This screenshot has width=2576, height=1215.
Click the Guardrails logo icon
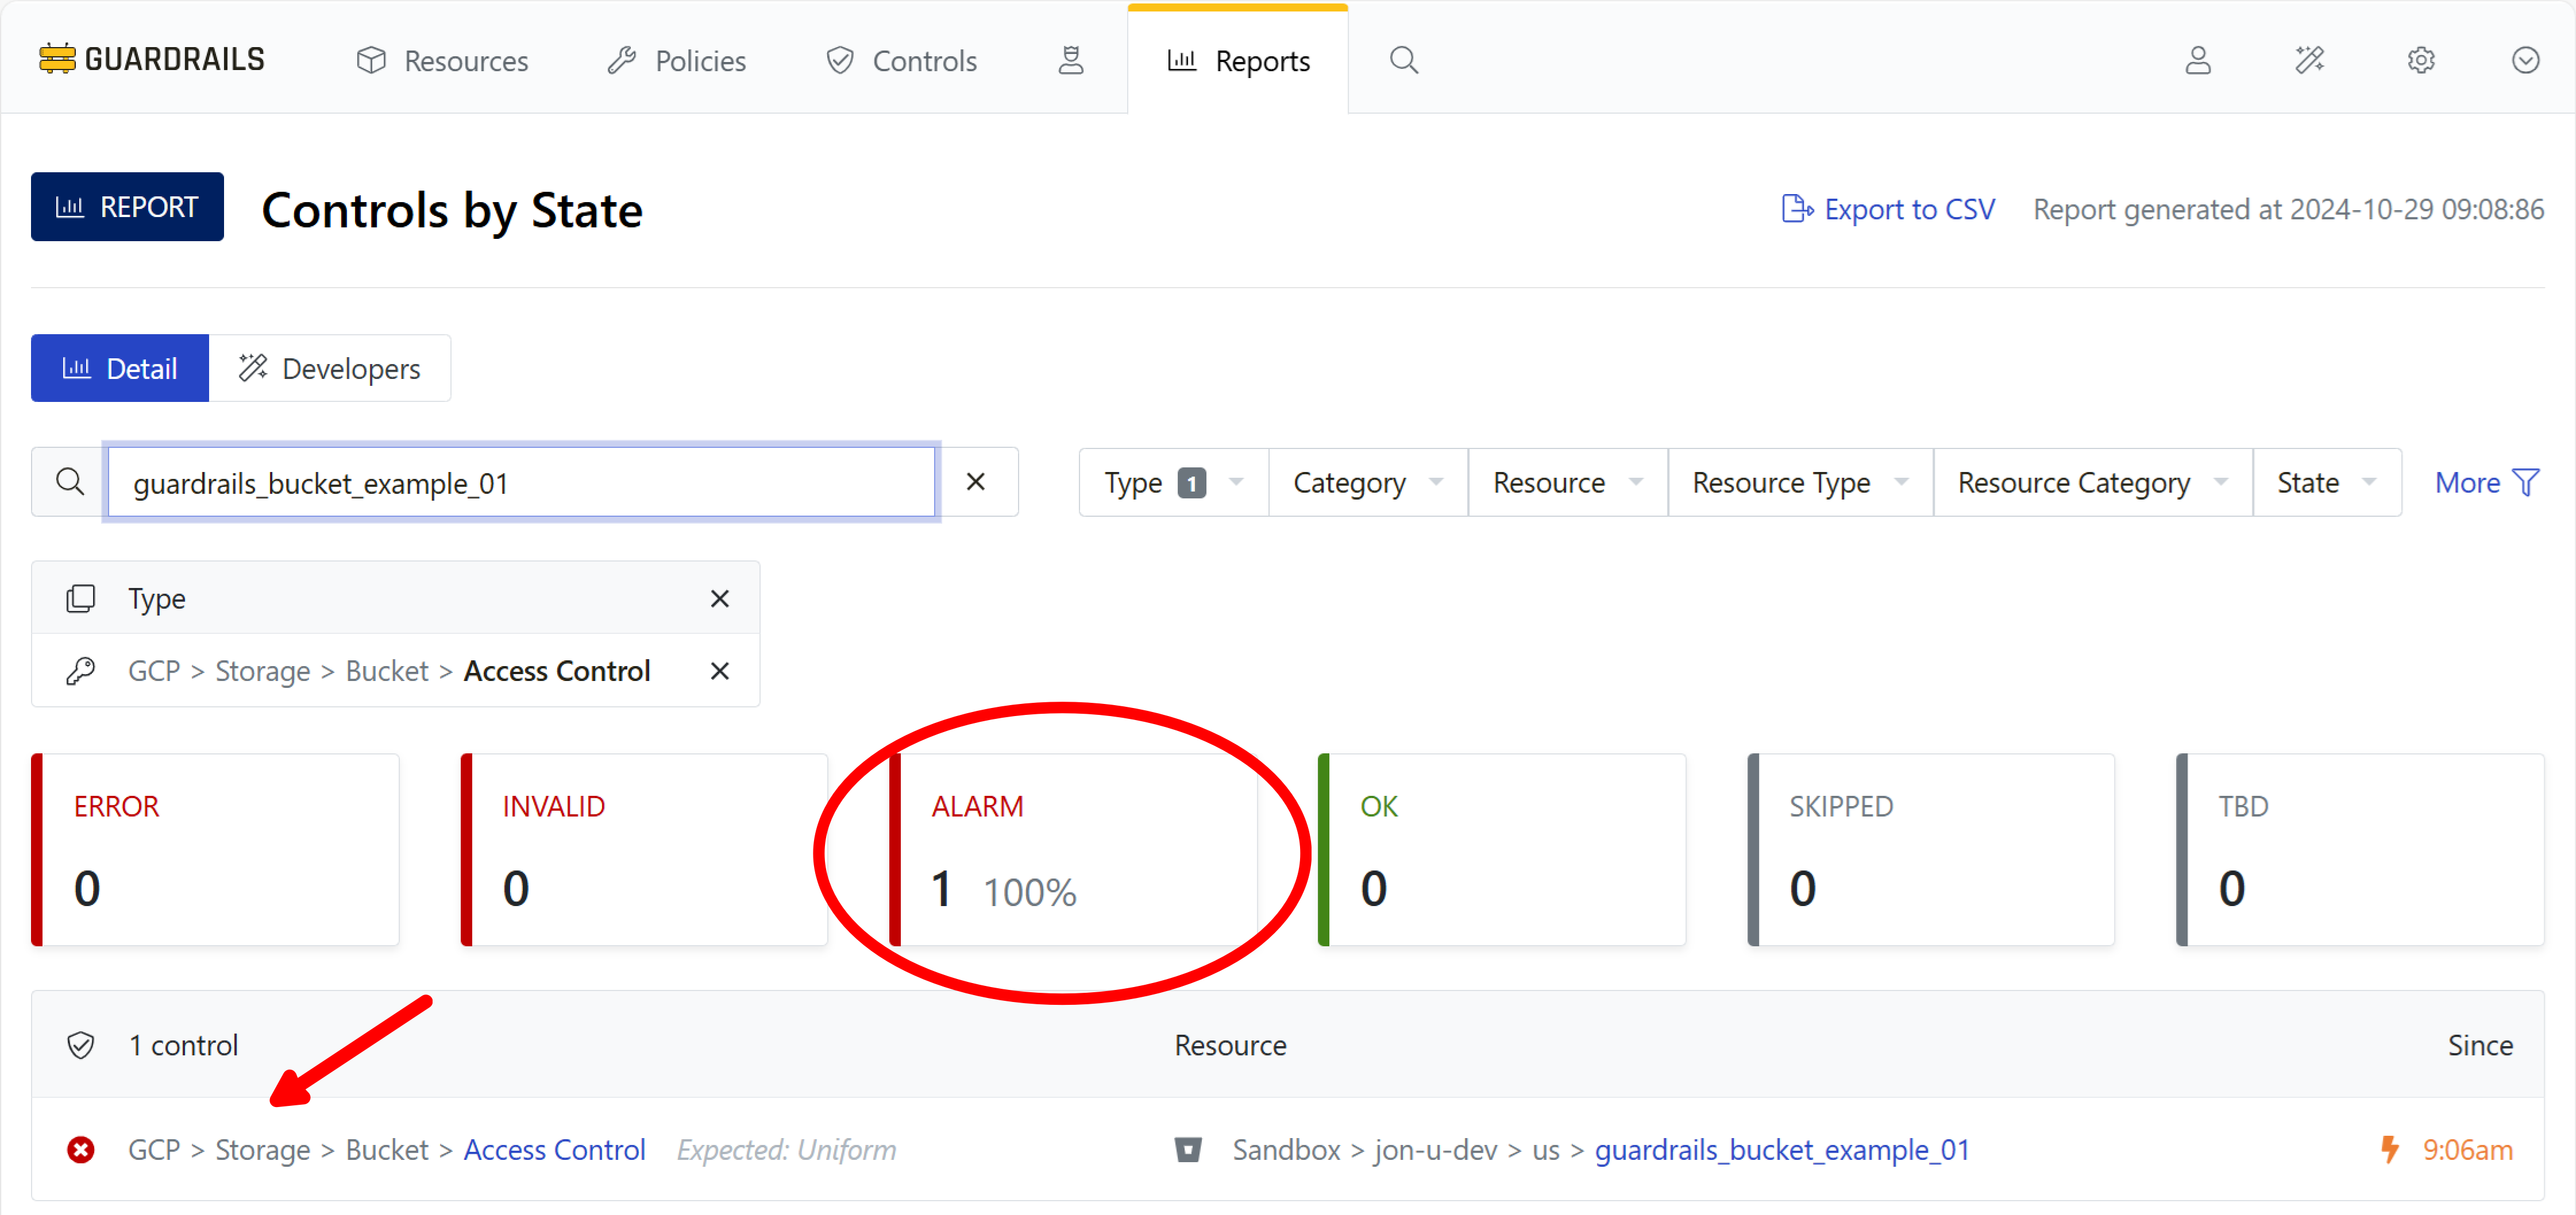[57, 59]
